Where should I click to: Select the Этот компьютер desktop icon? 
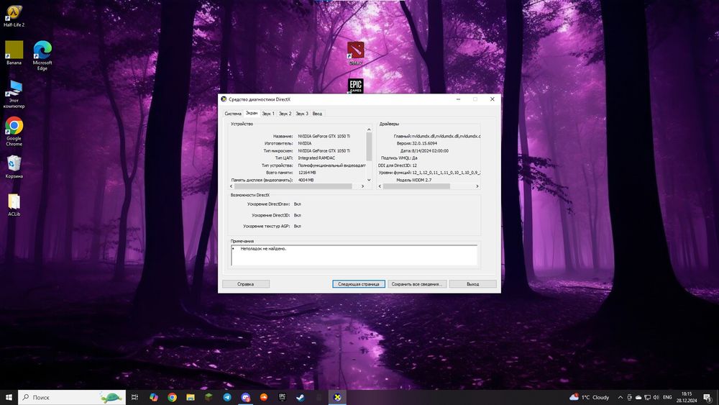coord(14,94)
